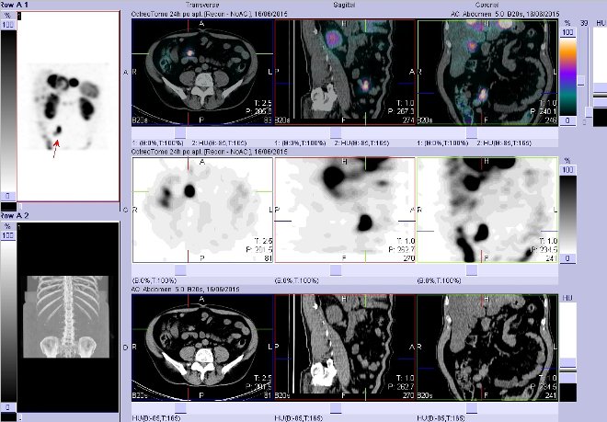The height and width of the screenshot is (422, 607).
Task: Click the slice slider under fused transverse view
Action: [202, 133]
